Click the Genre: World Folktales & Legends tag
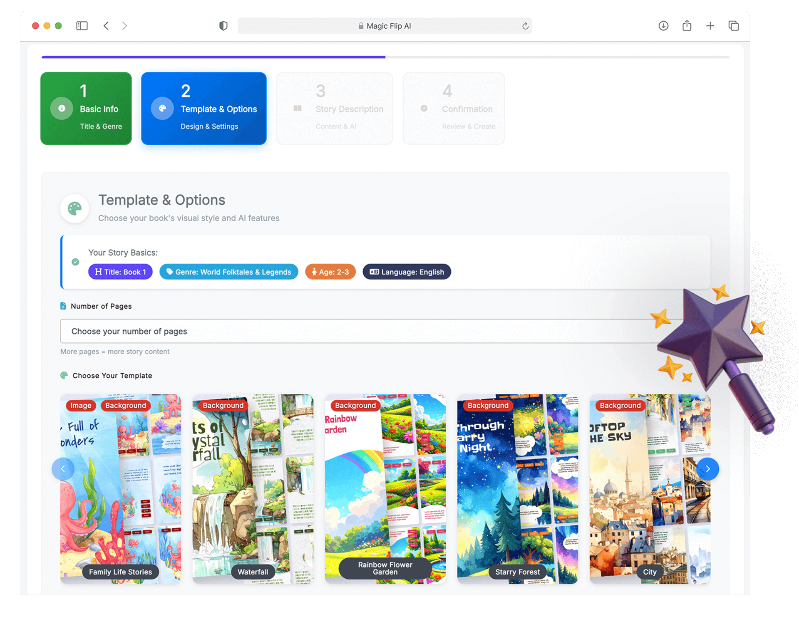This screenshot has height=634, width=799. [x=228, y=272]
